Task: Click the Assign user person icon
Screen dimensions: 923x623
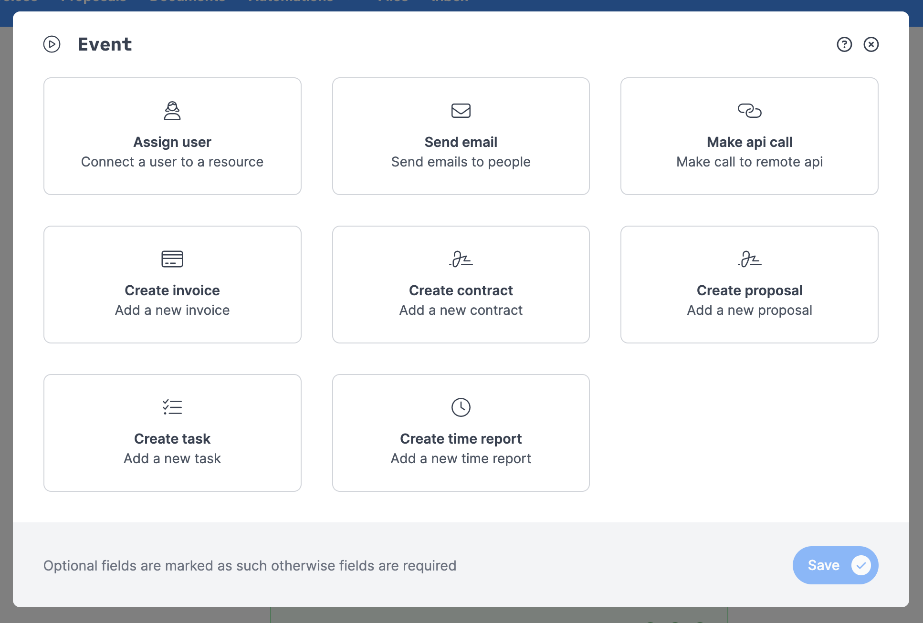Action: tap(172, 111)
